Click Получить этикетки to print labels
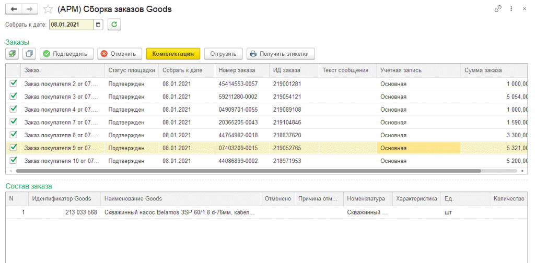This screenshot has width=535, height=263. (281, 54)
